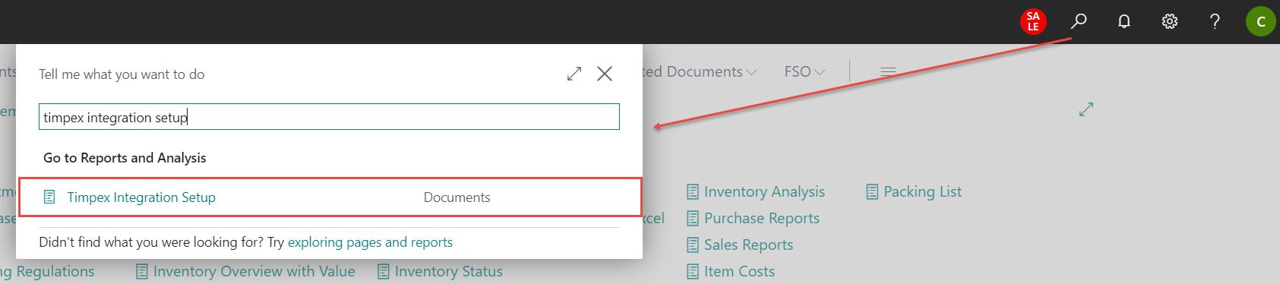Image resolution: width=1280 pixels, height=284 pixels.
Task: Click the hamburger menu icon
Action: tap(888, 71)
